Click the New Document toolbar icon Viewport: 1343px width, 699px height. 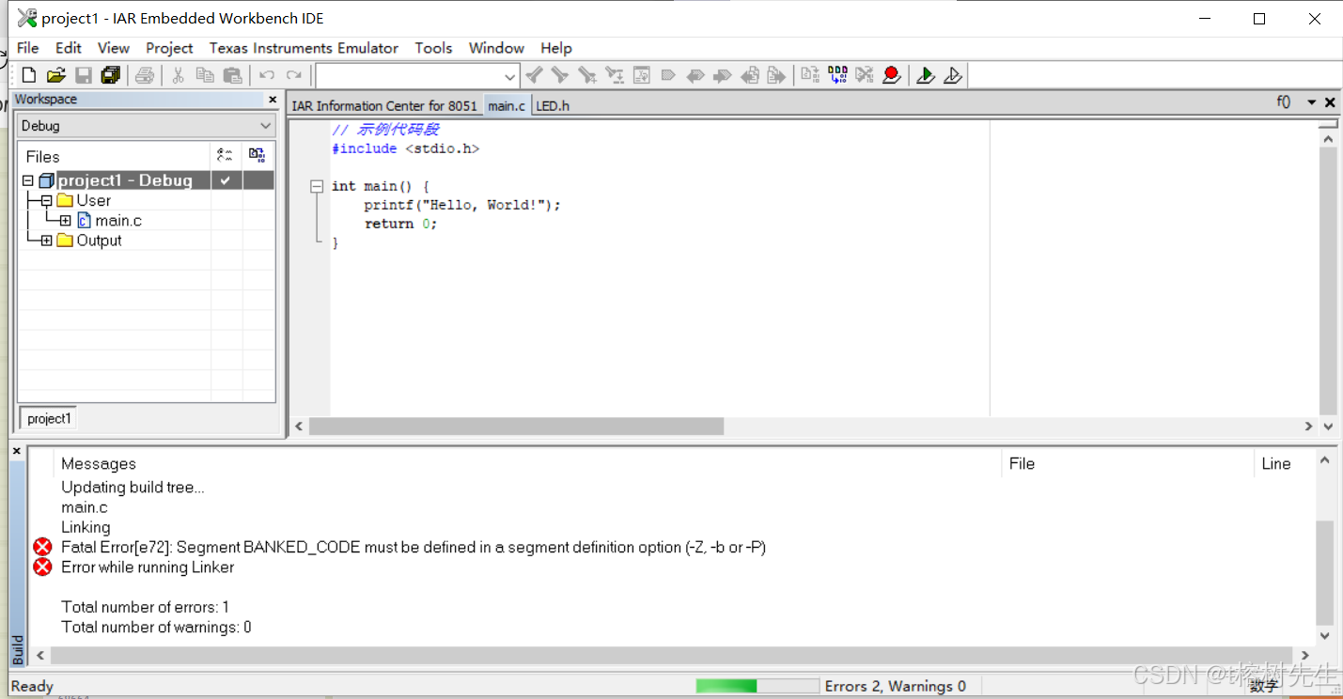(x=27, y=75)
